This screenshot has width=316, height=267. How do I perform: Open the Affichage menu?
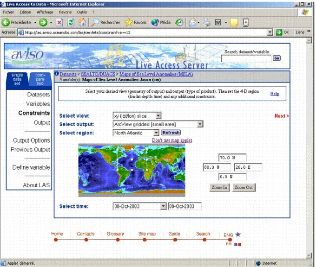45,12
